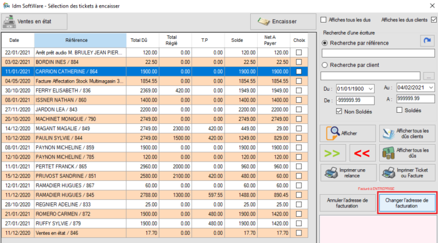This screenshot has width=438, height=243.
Task: Click the red double-arrow previous button
Action: click(x=362, y=153)
